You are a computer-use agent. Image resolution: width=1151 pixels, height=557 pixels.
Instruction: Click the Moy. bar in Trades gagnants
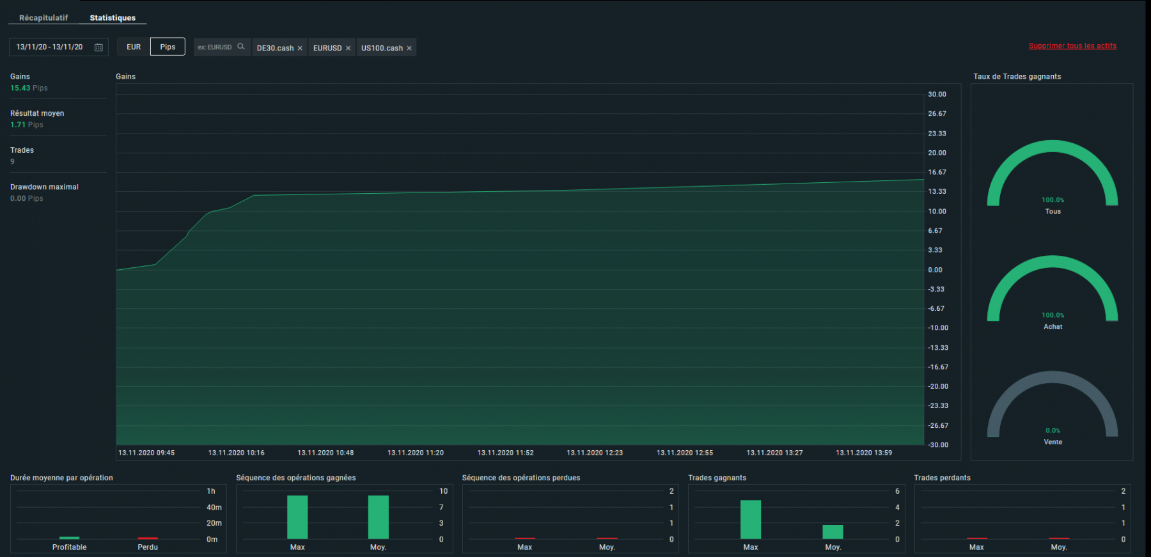pos(833,531)
